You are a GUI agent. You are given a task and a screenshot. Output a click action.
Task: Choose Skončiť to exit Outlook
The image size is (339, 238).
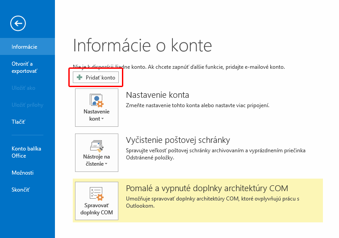tap(21, 190)
